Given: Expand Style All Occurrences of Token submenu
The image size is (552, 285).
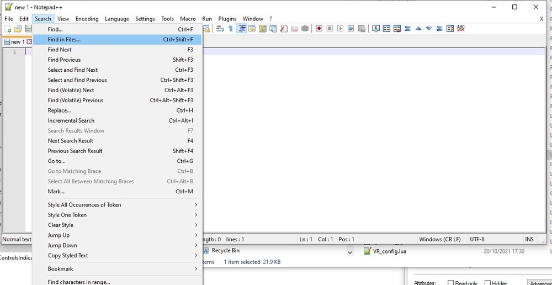Looking at the screenshot, I should (117, 205).
